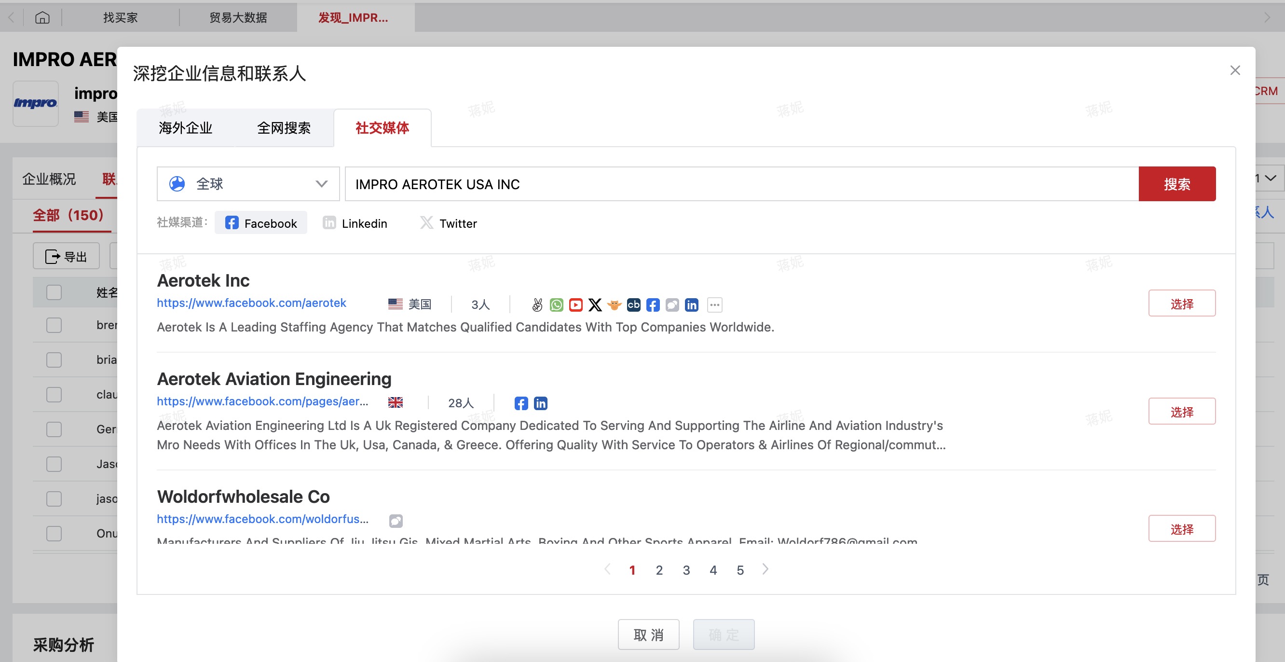
Task: Open LinkedIn icon for Aerotek Aviation Engineering
Action: 541,403
